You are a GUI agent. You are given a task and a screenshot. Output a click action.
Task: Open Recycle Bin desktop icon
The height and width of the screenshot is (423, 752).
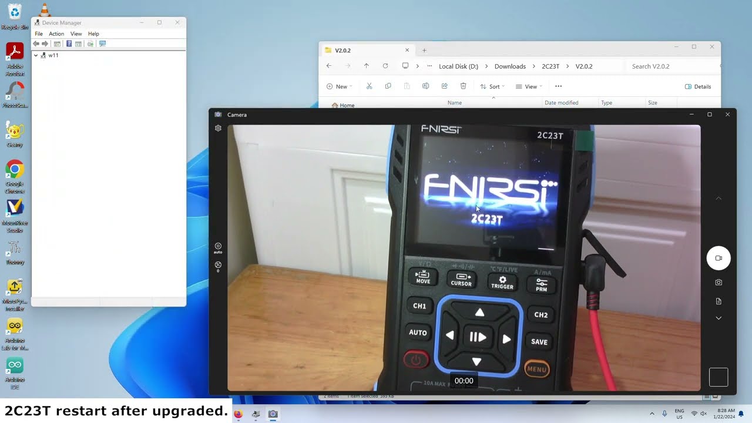point(15,16)
